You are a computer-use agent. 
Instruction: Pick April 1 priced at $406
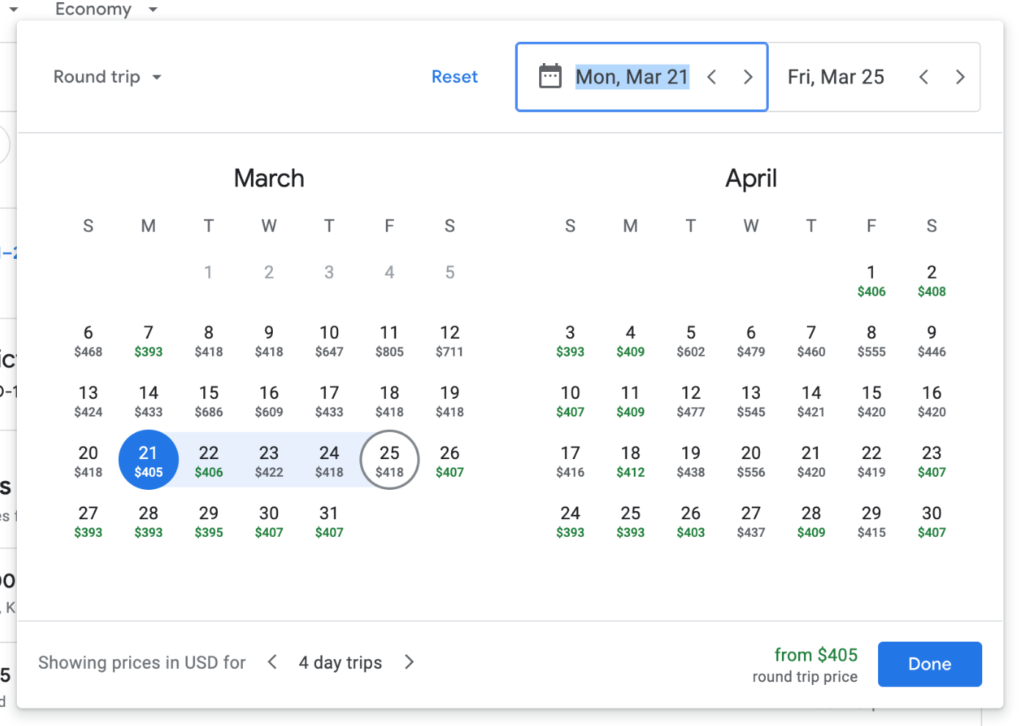point(871,281)
